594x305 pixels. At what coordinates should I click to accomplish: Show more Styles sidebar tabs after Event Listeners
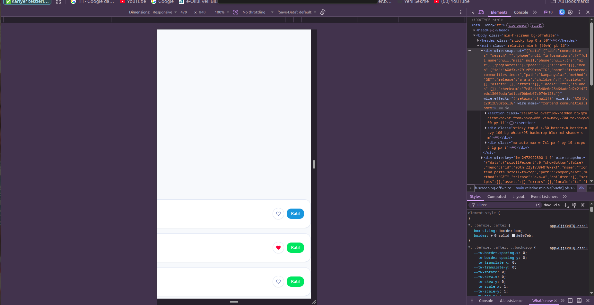click(x=565, y=196)
